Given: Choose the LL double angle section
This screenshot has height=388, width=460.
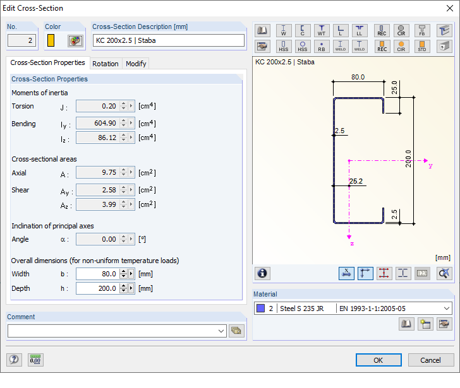Looking at the screenshot, I should coord(360,30).
